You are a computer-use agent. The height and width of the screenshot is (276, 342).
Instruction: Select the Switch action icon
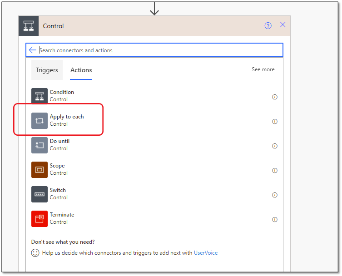pos(40,194)
